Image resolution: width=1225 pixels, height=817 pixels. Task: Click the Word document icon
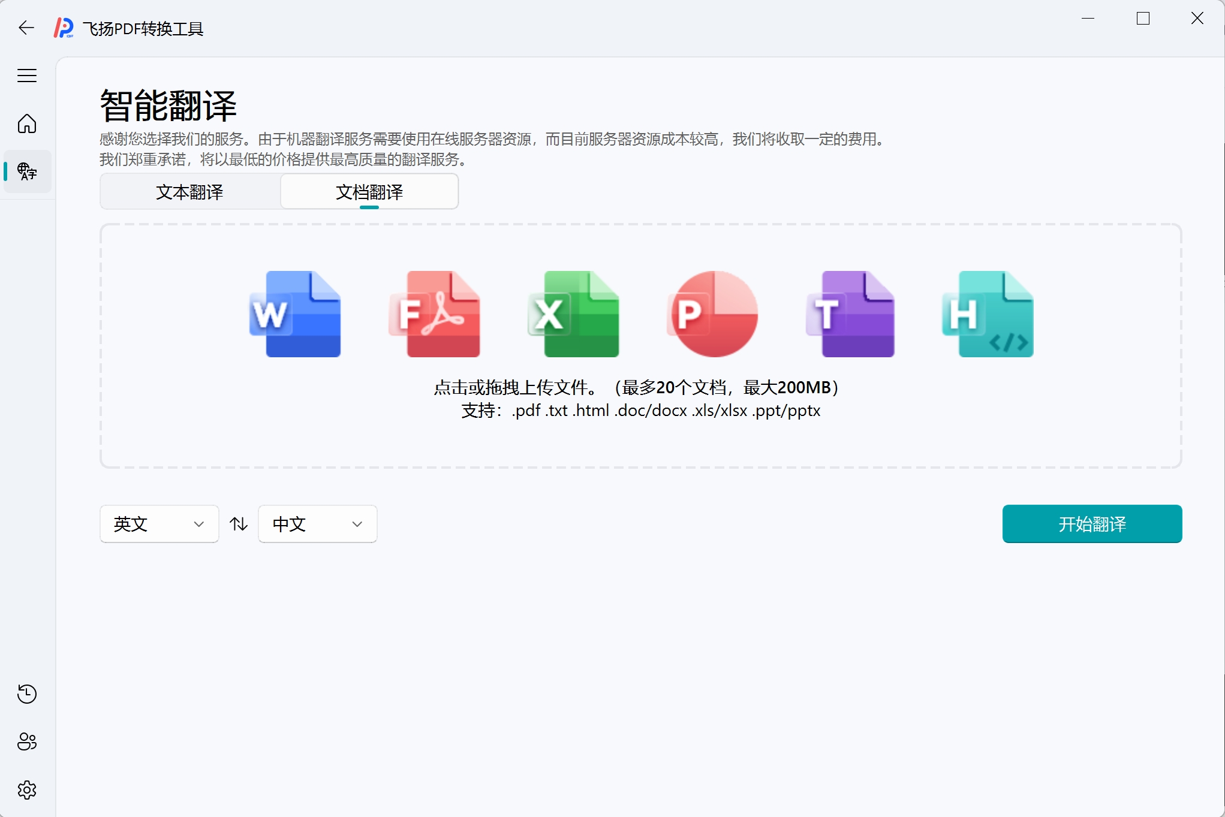[x=296, y=314]
